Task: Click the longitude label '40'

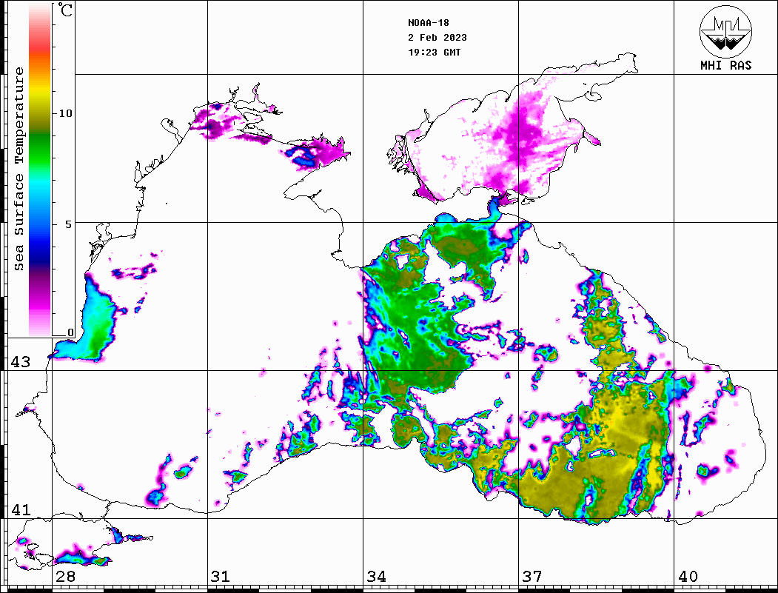Action: tap(688, 577)
